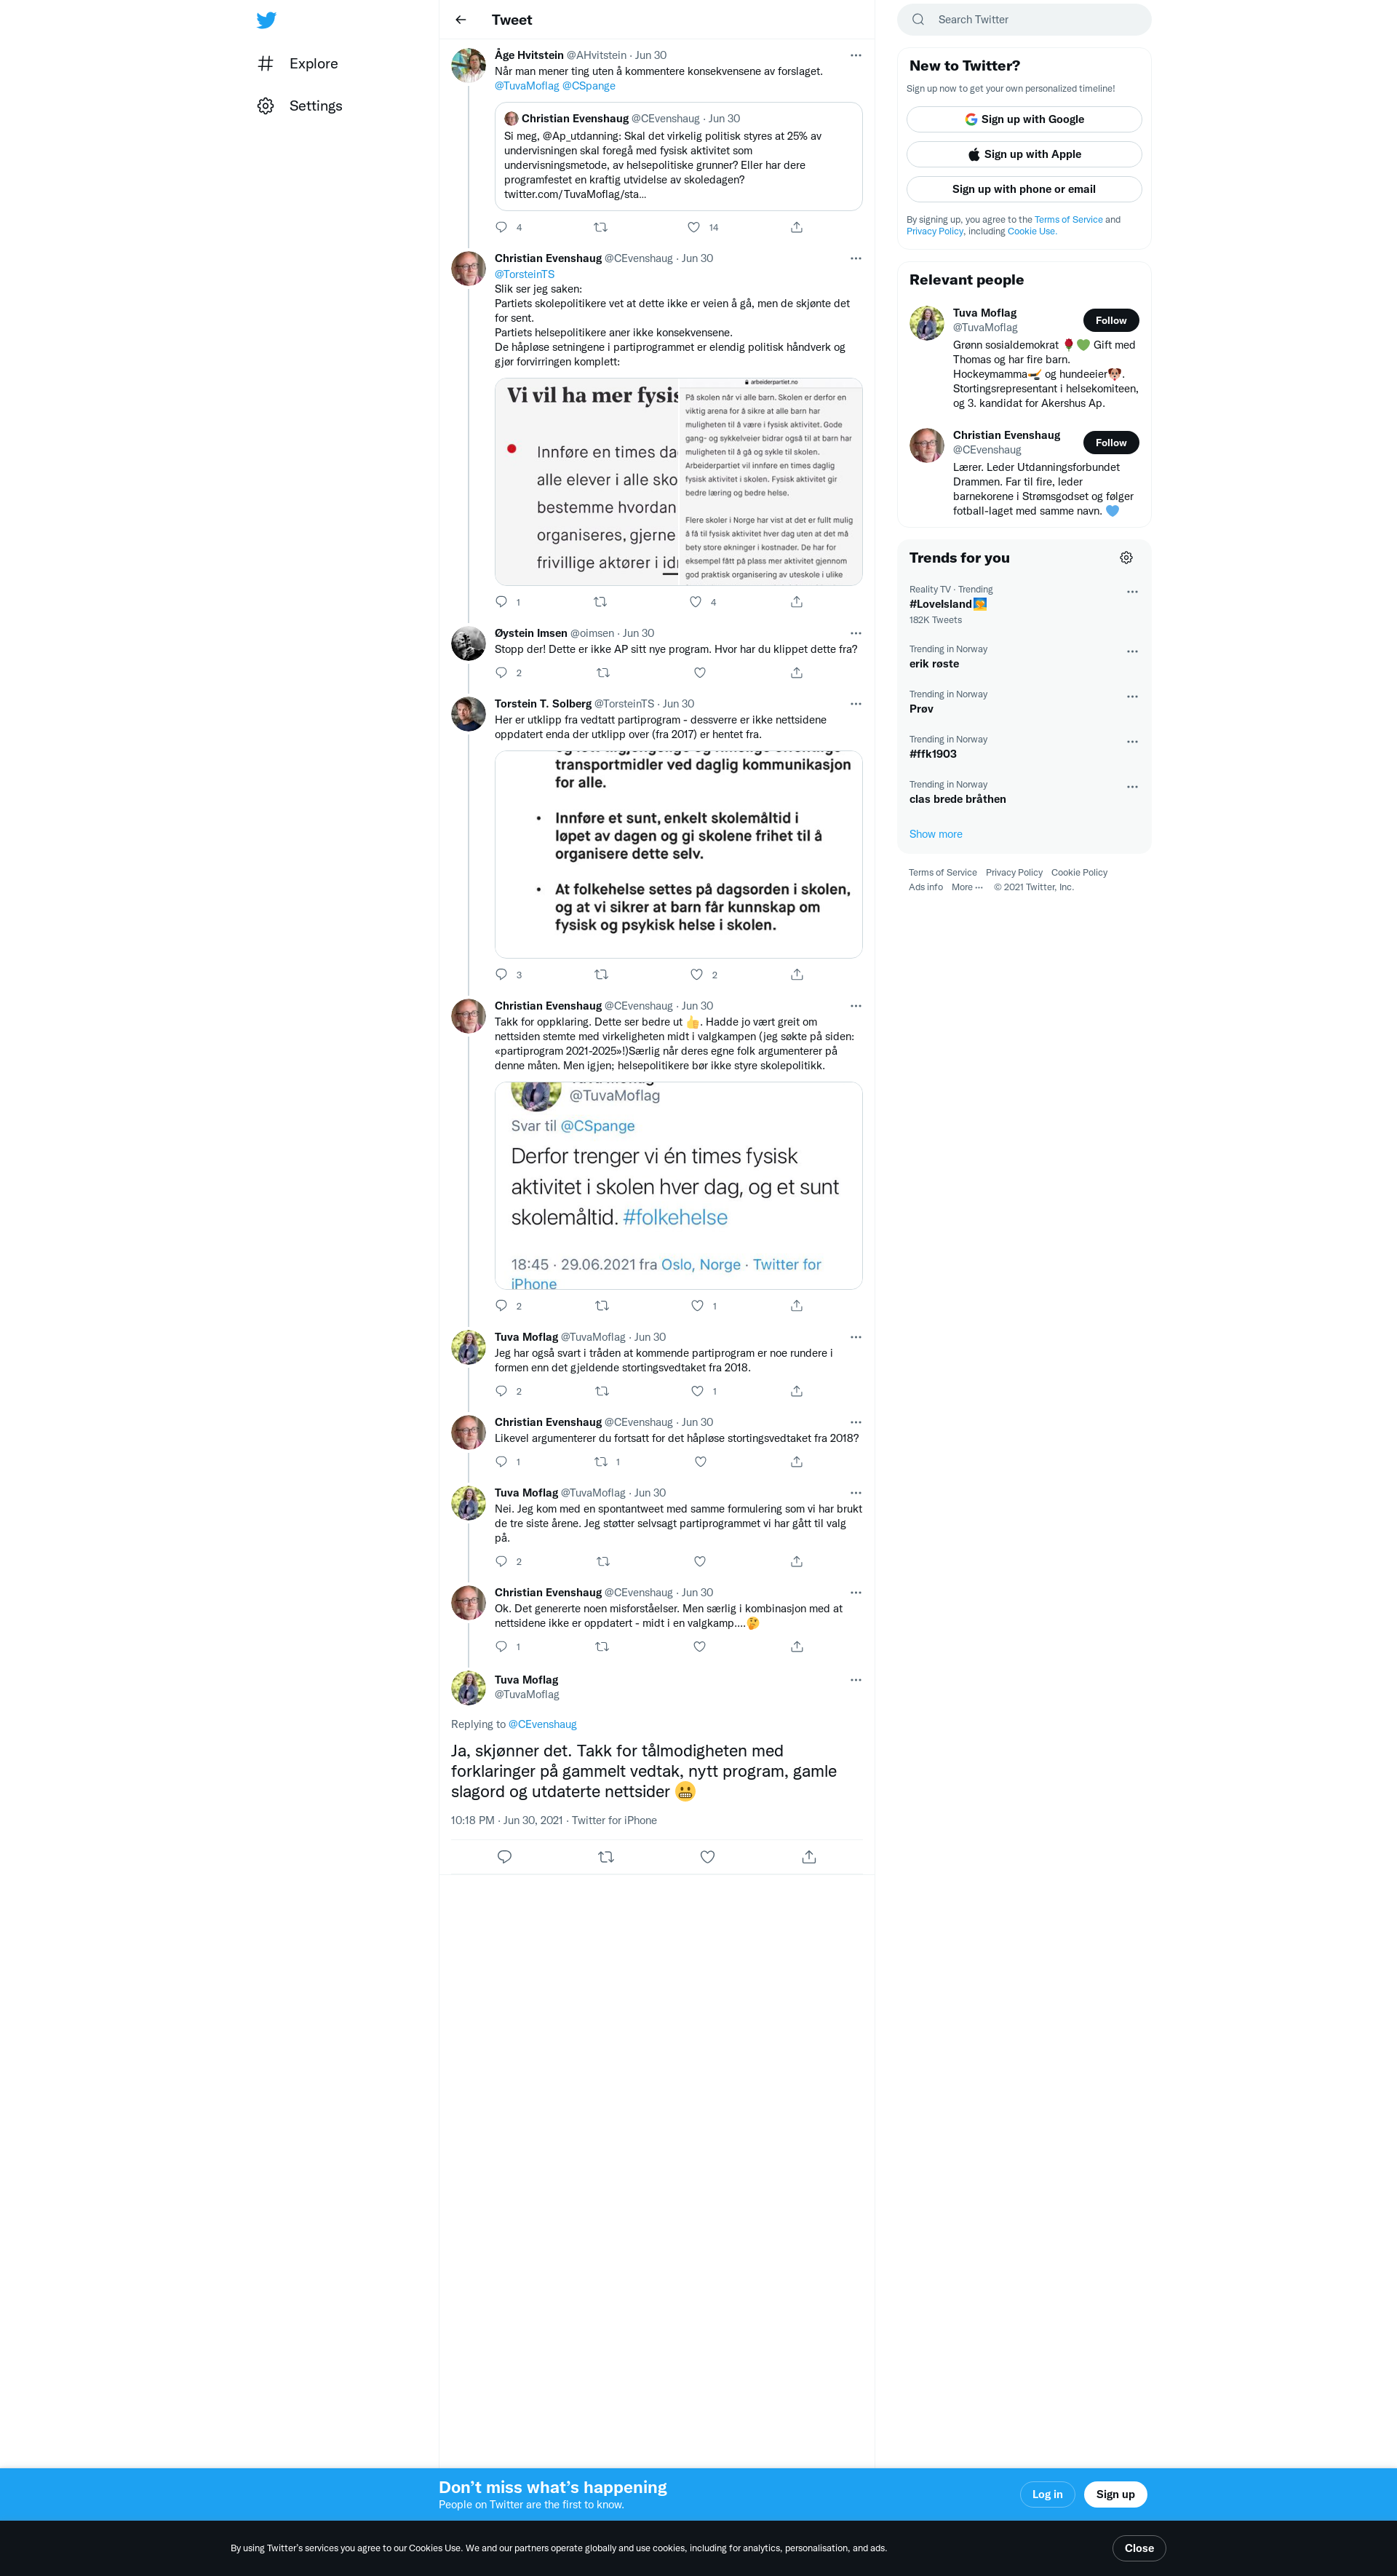The height and width of the screenshot is (2576, 1397).
Task: Follow Tuva Moflag
Action: [x=1110, y=320]
